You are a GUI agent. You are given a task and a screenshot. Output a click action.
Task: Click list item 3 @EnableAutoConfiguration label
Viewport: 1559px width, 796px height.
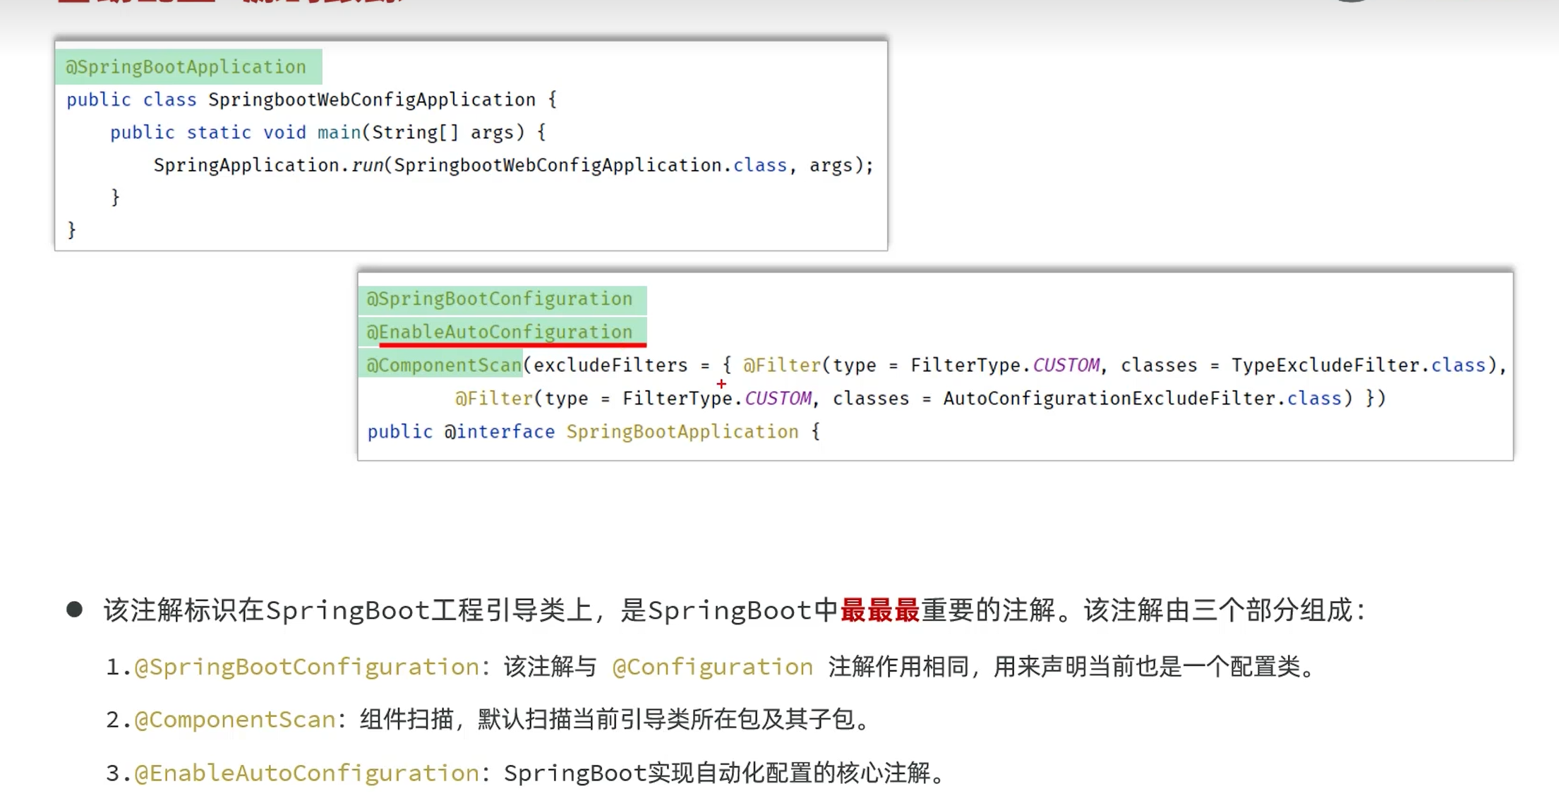[x=307, y=773]
